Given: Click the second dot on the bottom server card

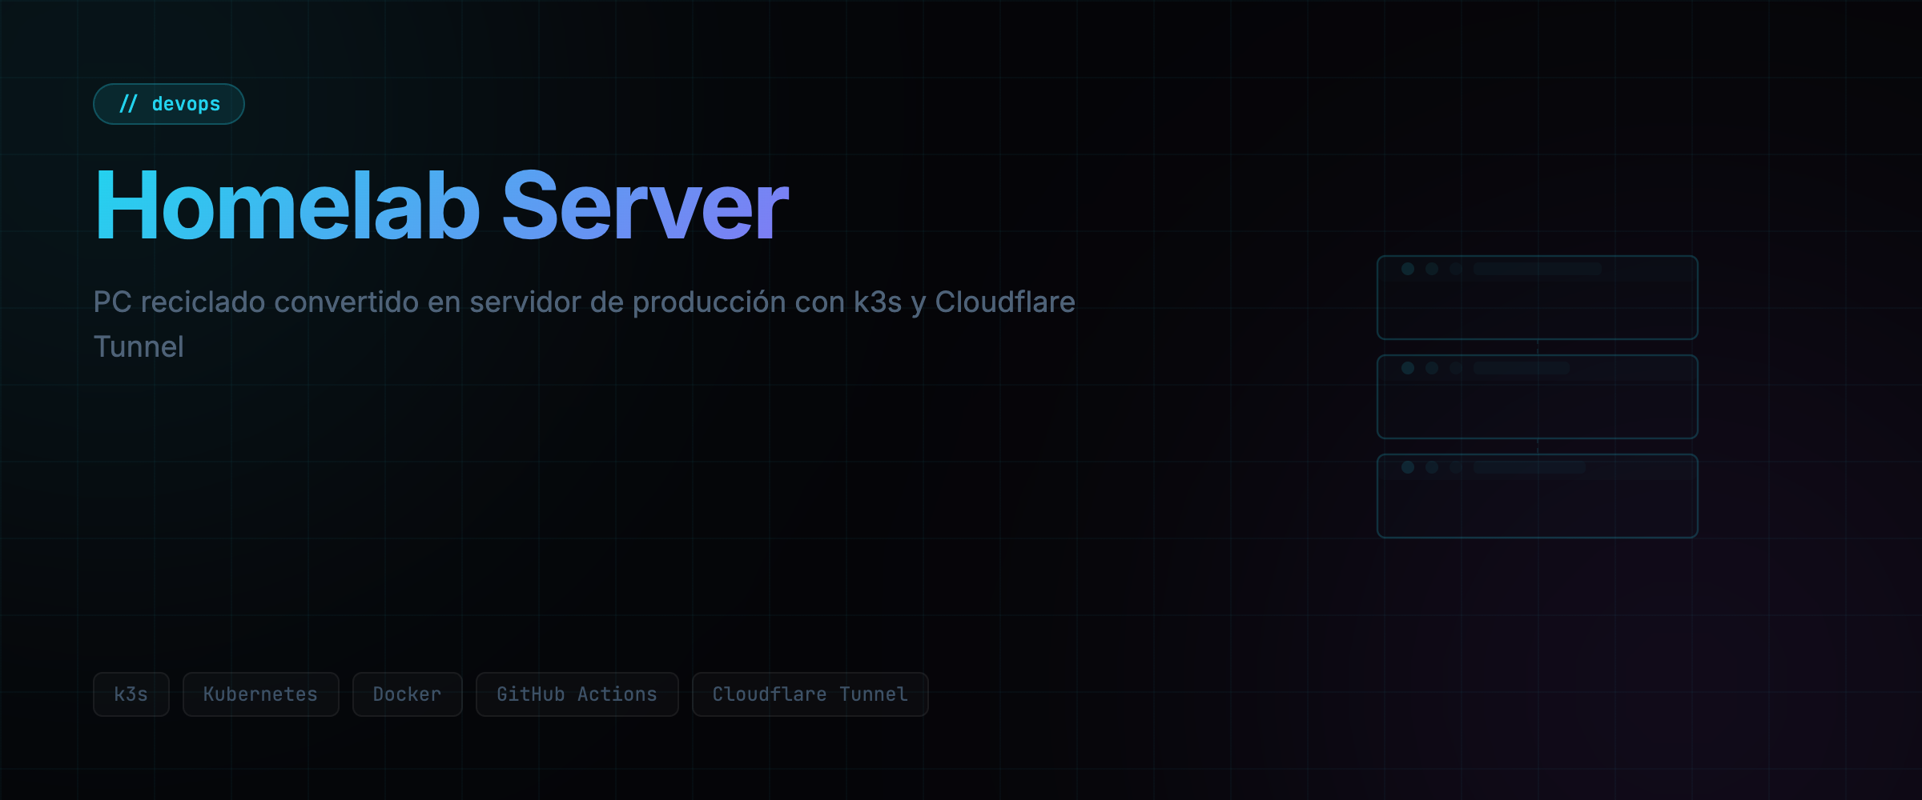Looking at the screenshot, I should pyautogui.click(x=1432, y=468).
